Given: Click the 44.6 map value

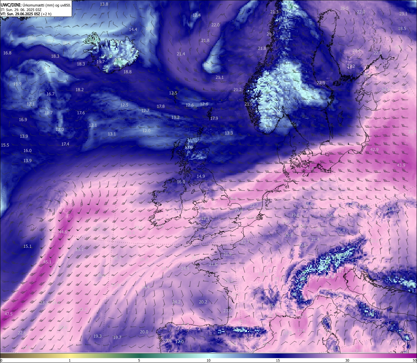Looking at the screenshot, I should (x=63, y=232).
